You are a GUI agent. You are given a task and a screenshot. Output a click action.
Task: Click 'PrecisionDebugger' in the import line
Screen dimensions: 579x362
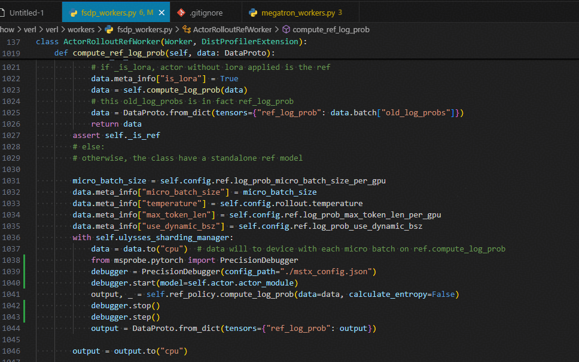click(x=259, y=260)
